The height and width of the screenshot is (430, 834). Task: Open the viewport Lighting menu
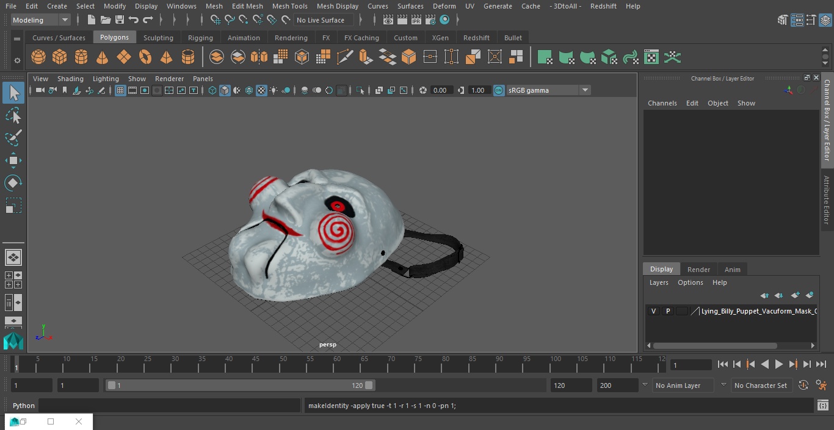pyautogui.click(x=106, y=79)
